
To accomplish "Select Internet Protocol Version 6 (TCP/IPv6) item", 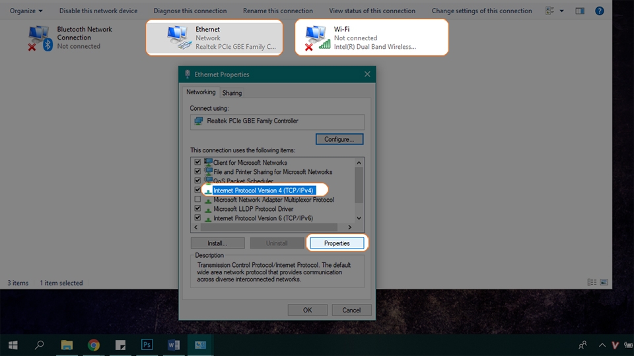I will (264, 218).
